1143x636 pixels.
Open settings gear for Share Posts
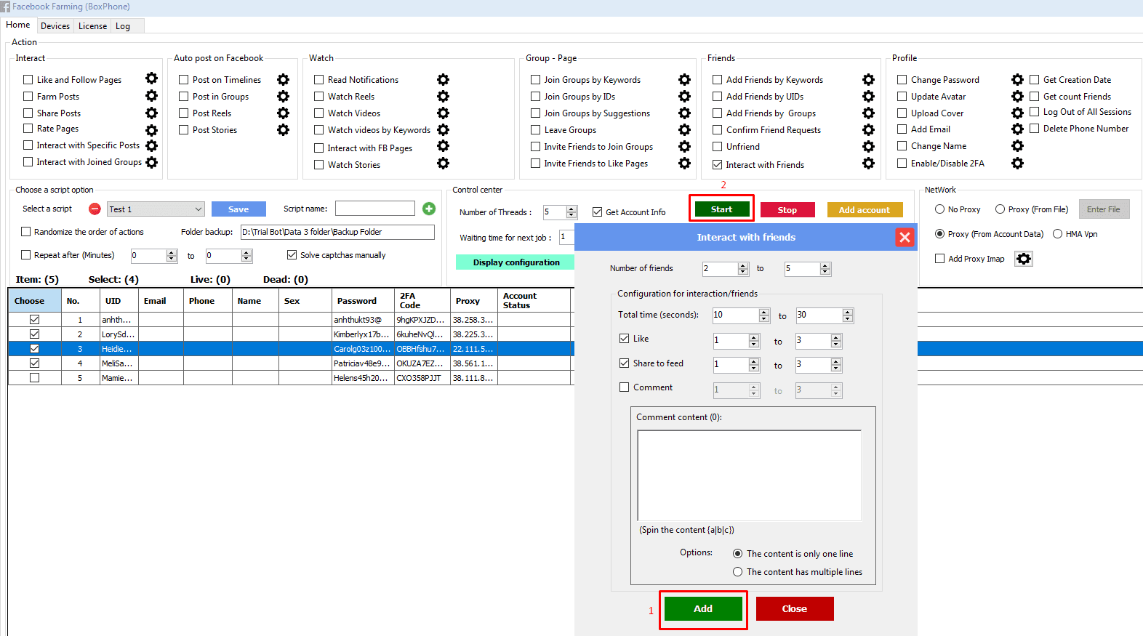pyautogui.click(x=151, y=113)
